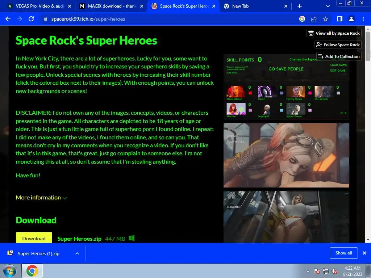This screenshot has height=278, width=371.
Task: Open the Action Center flag icon
Action: coord(317,271)
